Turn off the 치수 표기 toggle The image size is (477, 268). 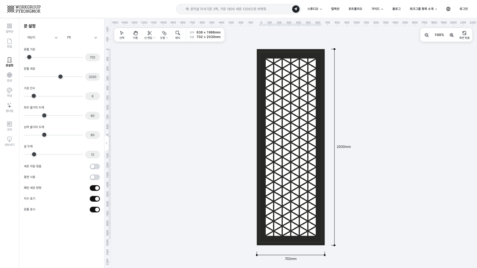coord(95,199)
